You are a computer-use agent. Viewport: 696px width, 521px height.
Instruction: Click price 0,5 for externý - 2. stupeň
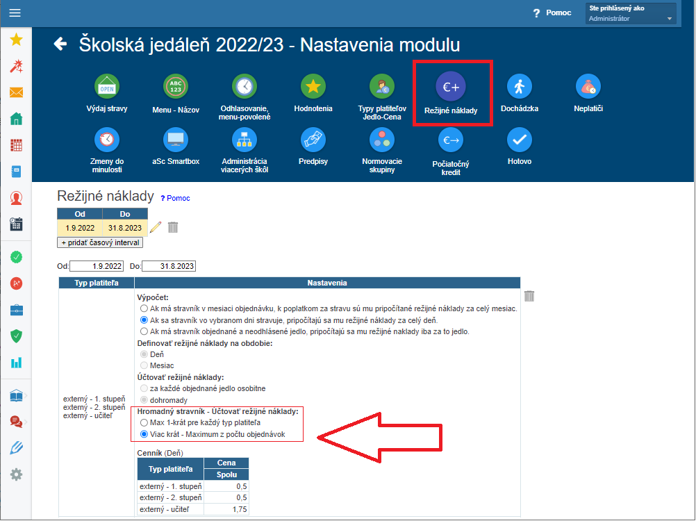pos(226,497)
